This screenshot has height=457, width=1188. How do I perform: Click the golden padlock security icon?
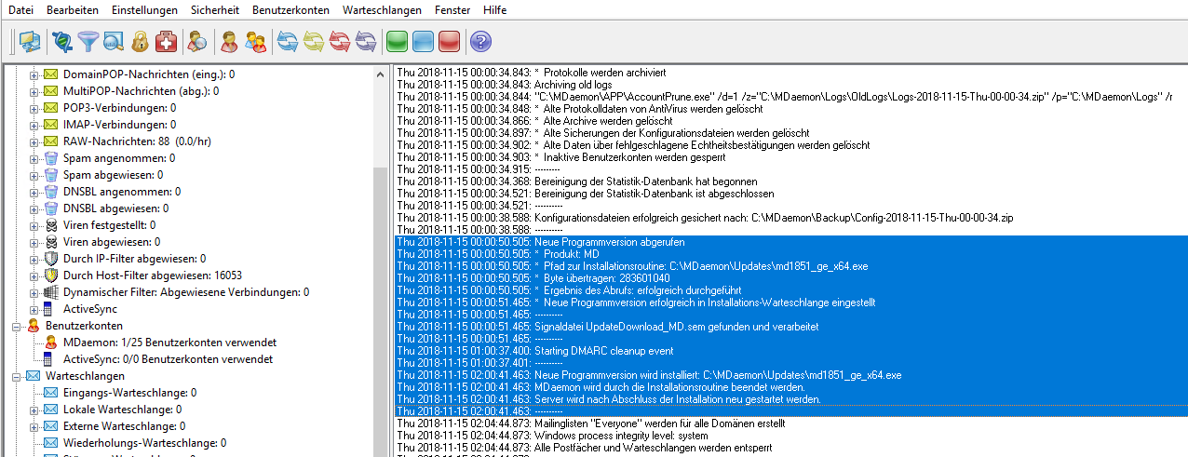coord(140,41)
